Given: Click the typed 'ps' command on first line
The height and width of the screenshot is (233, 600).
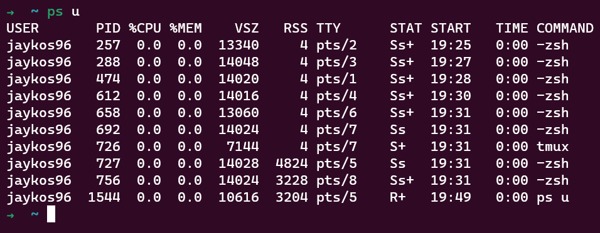Looking at the screenshot, I should pos(55,12).
